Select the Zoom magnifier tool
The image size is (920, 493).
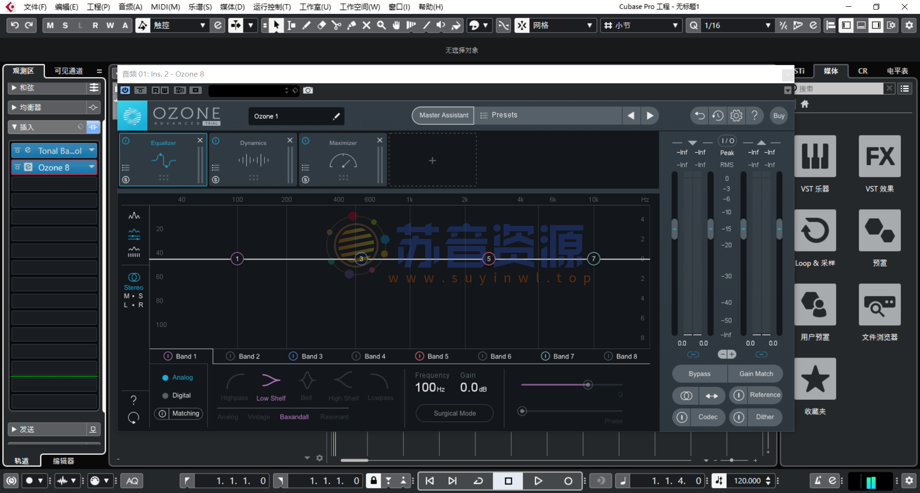point(381,25)
